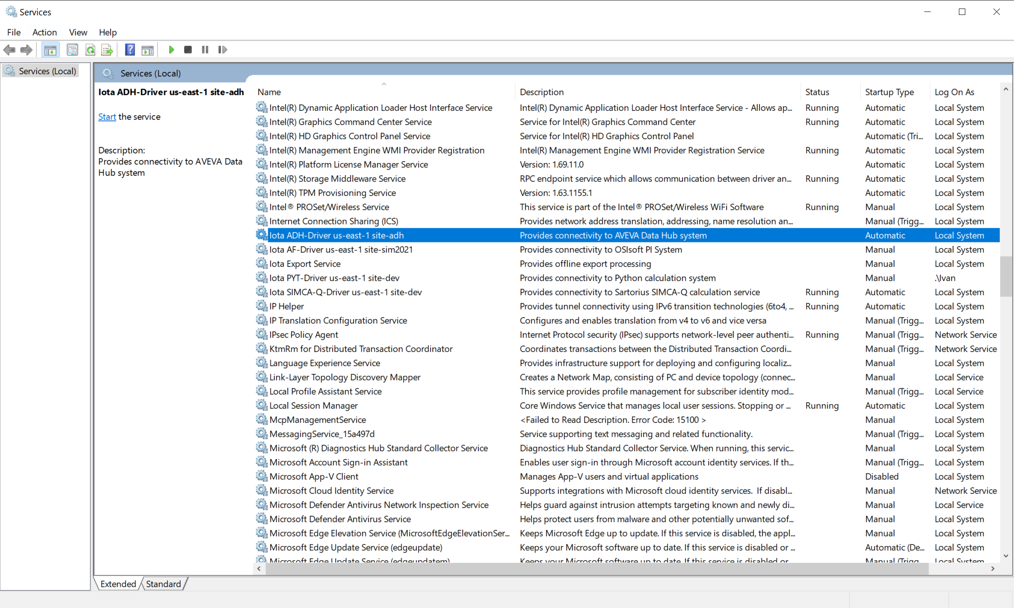Click the Disabled startup type cell
This screenshot has width=1014, height=608.
(882, 476)
